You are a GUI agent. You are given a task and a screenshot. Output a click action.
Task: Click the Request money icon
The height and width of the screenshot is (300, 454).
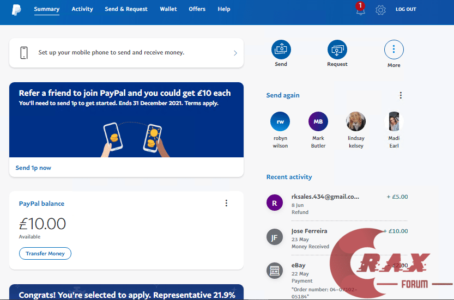tap(337, 50)
